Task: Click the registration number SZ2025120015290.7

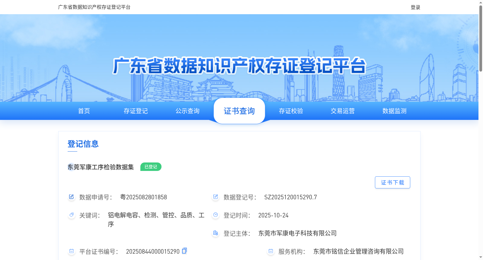Action: (290, 197)
